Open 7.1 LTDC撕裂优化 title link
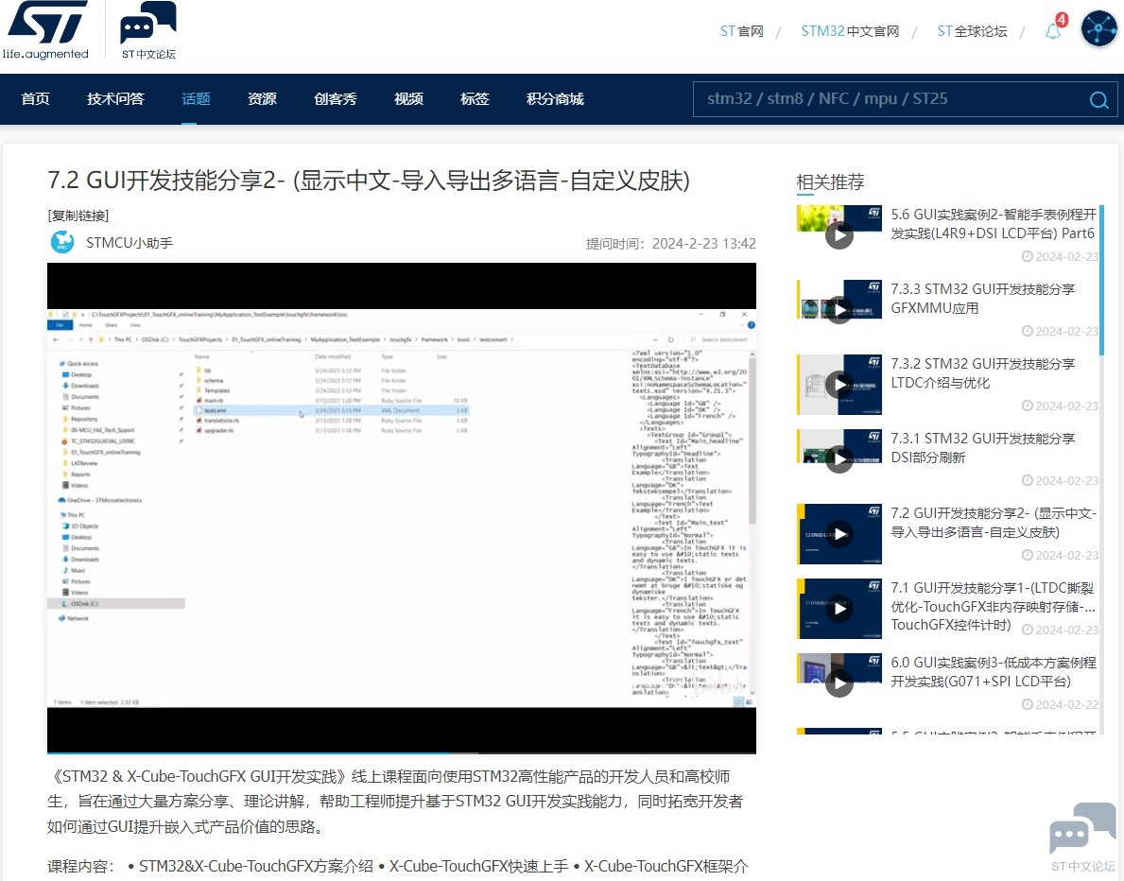Screen dimensions: 1124x881 pyautogui.click(x=993, y=606)
